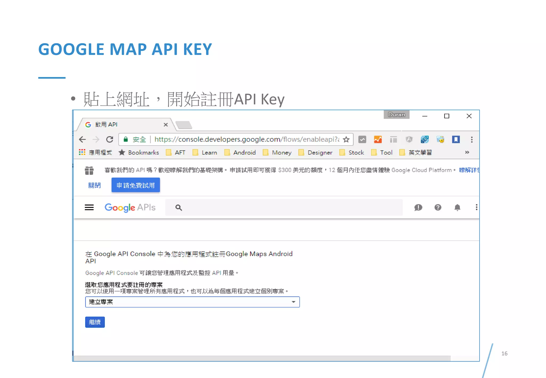The height and width of the screenshot is (378, 546).
Task: Open the Android bookmark folder
Action: [x=240, y=152]
